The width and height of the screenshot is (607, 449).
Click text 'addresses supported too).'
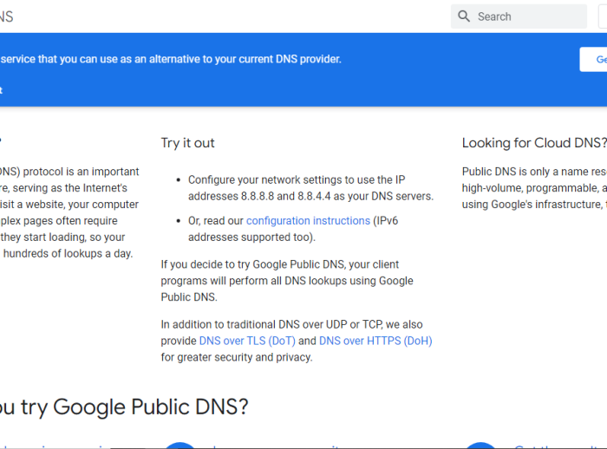(x=251, y=237)
